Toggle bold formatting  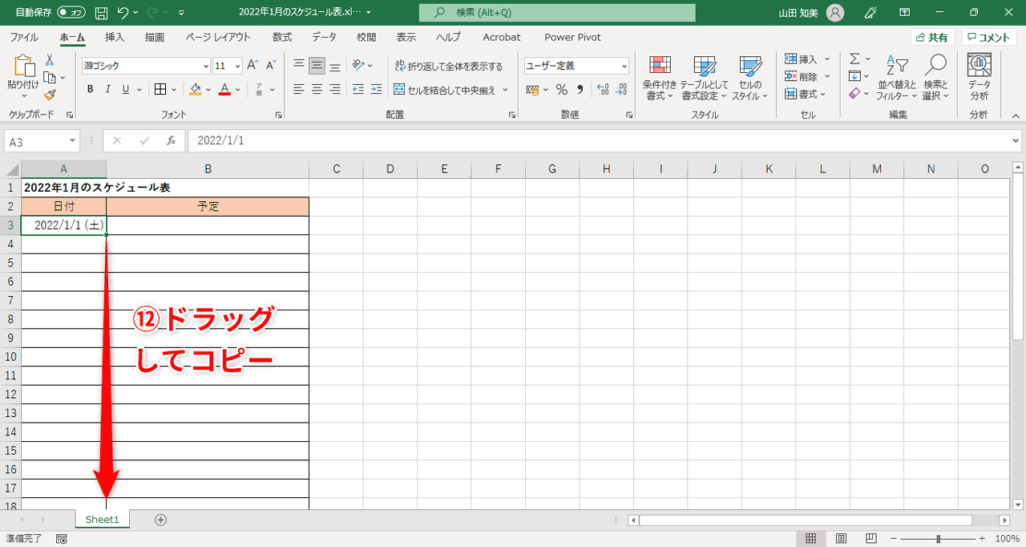(91, 89)
